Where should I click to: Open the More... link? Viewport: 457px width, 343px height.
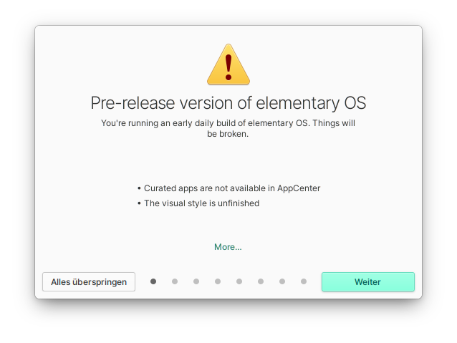(x=228, y=247)
